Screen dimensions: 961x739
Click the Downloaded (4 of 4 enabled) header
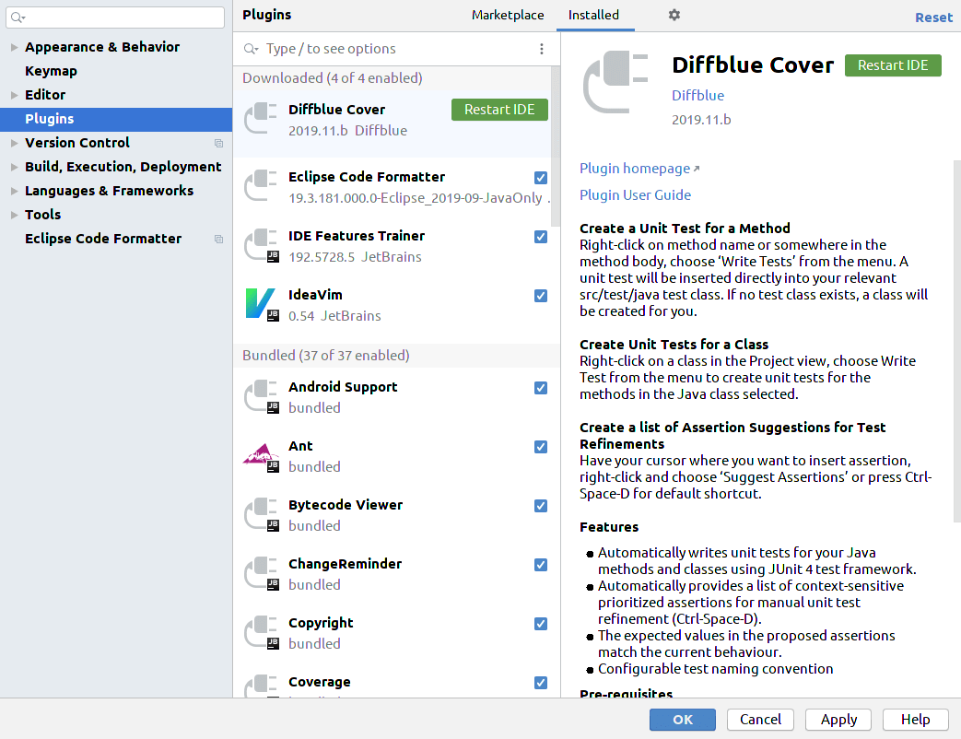coord(333,78)
